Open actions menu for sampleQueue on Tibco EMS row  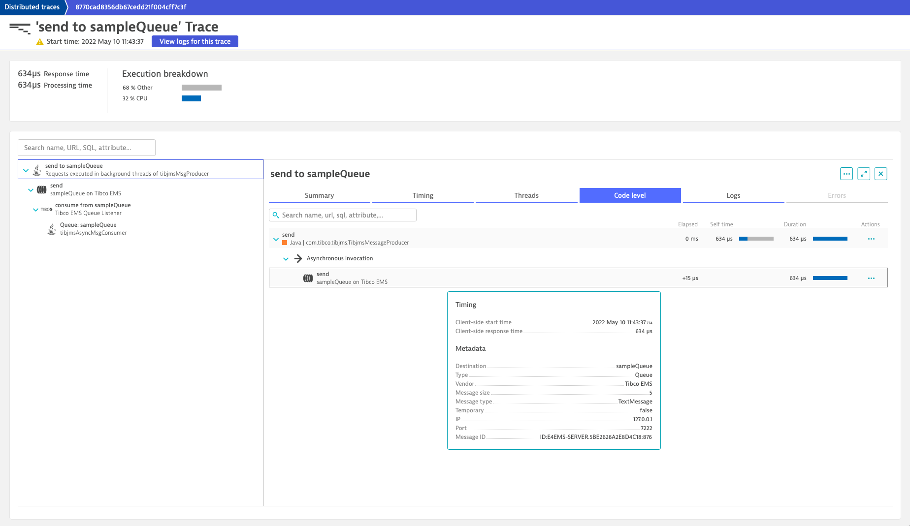click(871, 278)
